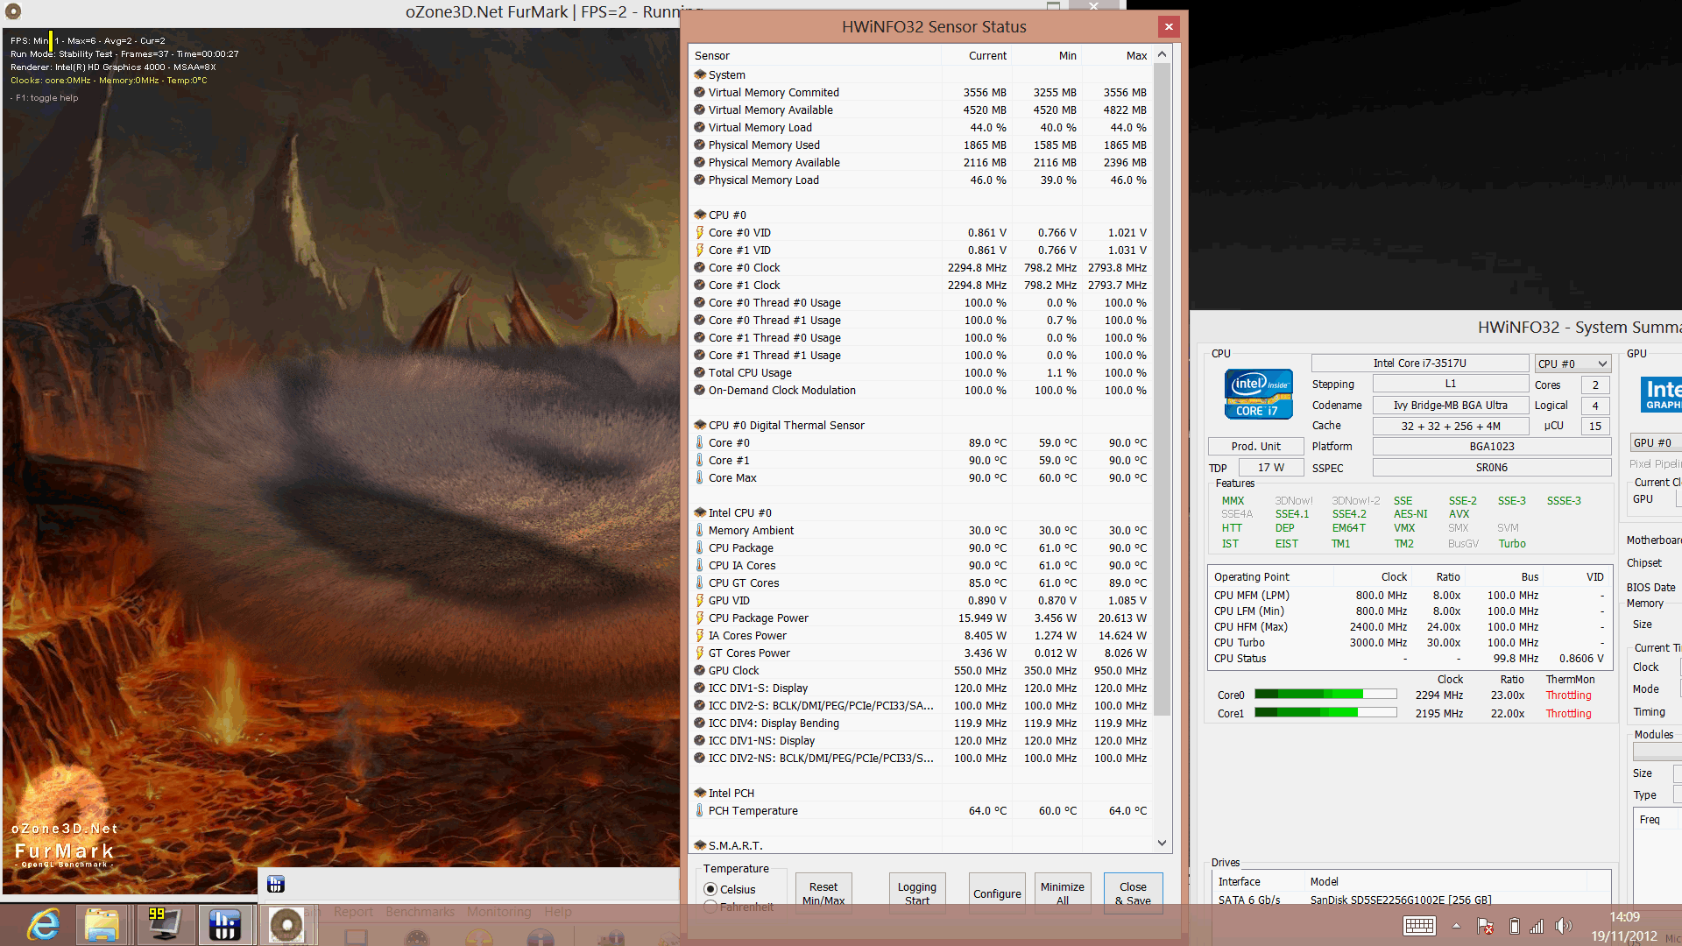Click the Core0 clock usage bar

point(1325,695)
